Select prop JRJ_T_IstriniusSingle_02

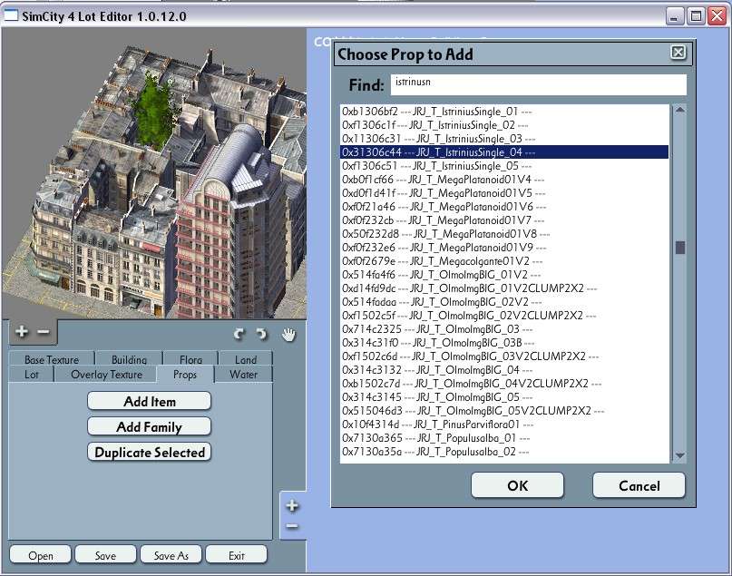click(504, 124)
